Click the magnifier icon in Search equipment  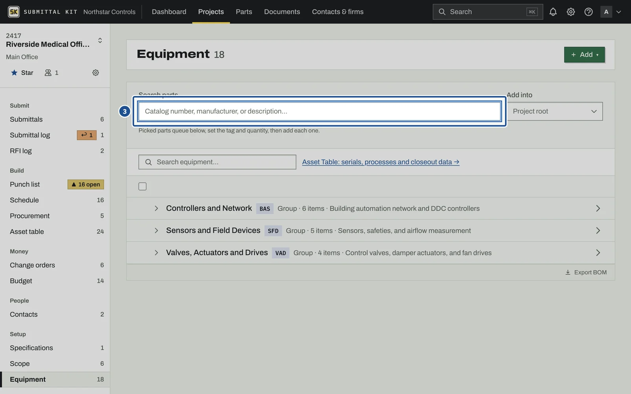point(148,162)
